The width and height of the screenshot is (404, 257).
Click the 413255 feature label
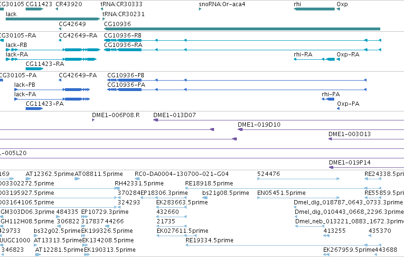click(x=334, y=231)
